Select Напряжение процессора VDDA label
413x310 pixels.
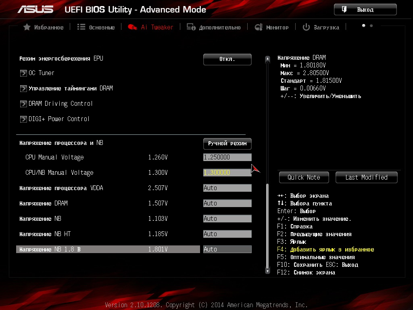(x=61, y=188)
